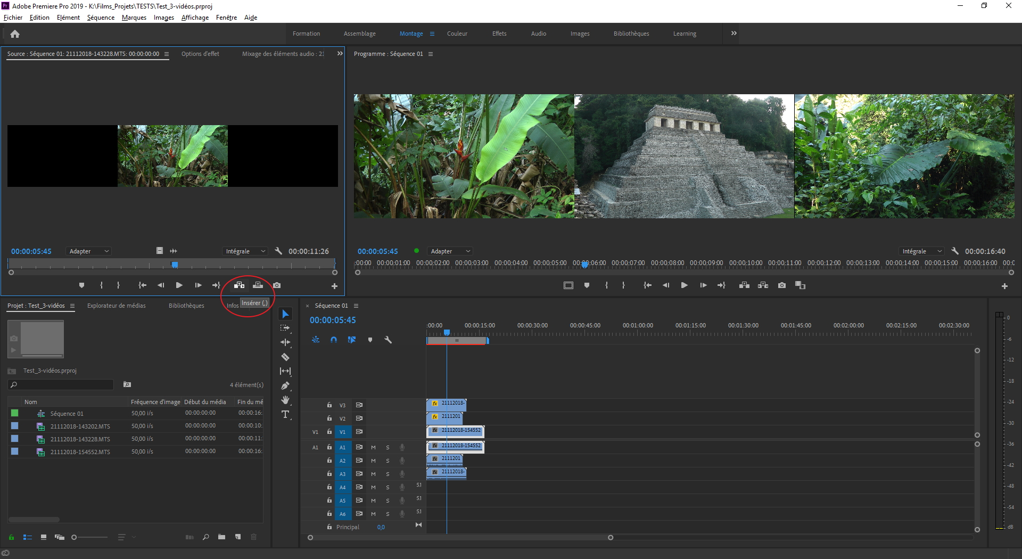Image resolution: width=1022 pixels, height=559 pixels.
Task: Select the Selection tool in tools panel
Action: coord(285,314)
